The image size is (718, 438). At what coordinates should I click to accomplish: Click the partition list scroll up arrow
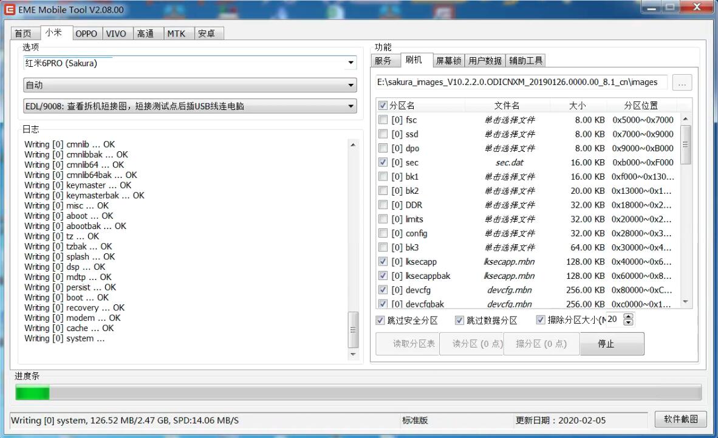click(685, 119)
